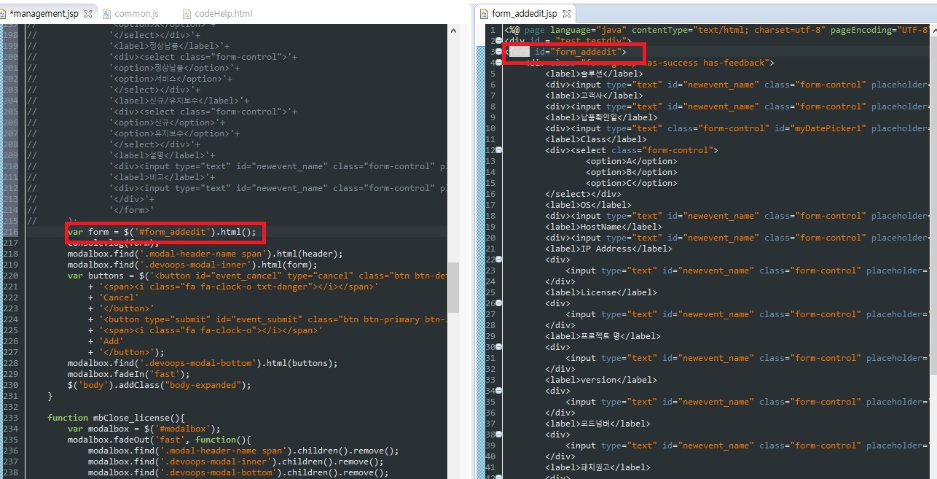The height and width of the screenshot is (479, 937).
Task: Click the var buttons line with event_cancel
Action: 257,276
